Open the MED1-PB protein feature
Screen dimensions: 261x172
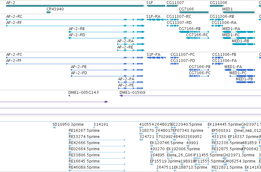(245, 82)
